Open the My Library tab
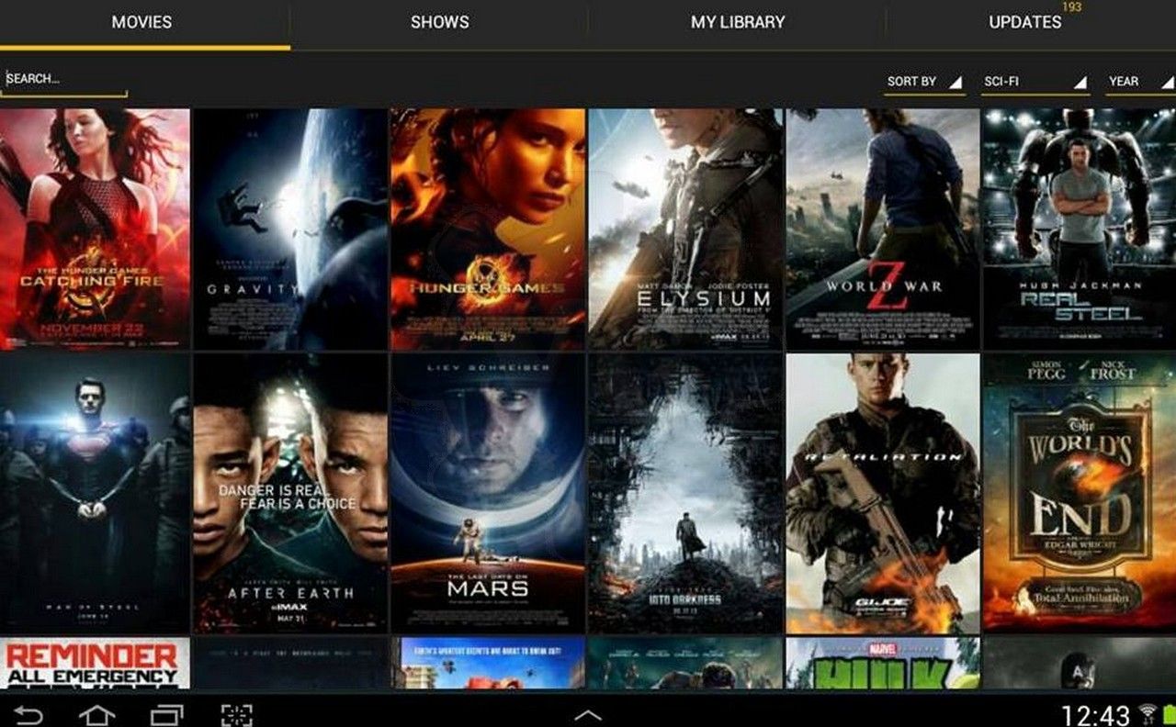Screen dimensions: 1176x727 (x=738, y=22)
